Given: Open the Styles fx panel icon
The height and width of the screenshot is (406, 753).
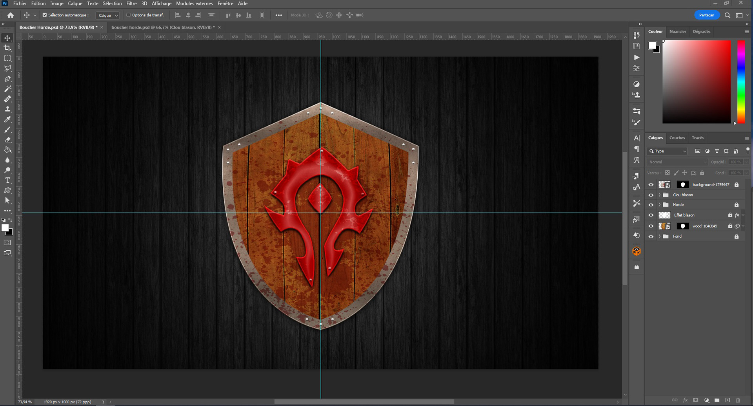Looking at the screenshot, I should pos(637,220).
